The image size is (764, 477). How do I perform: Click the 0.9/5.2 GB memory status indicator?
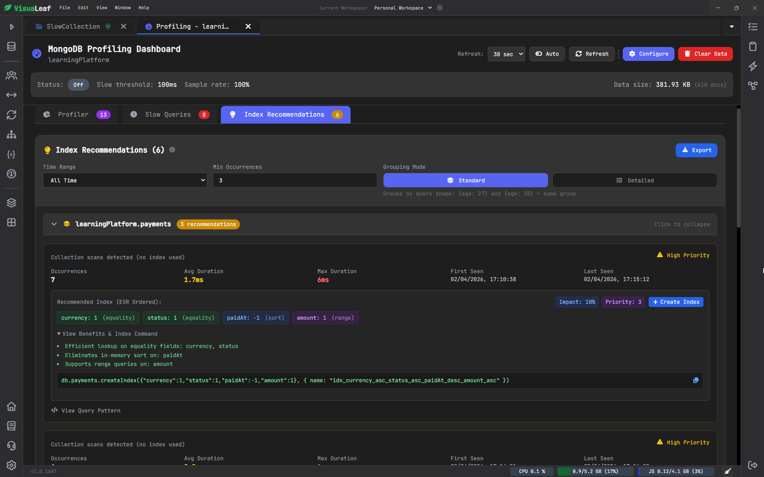(595, 471)
